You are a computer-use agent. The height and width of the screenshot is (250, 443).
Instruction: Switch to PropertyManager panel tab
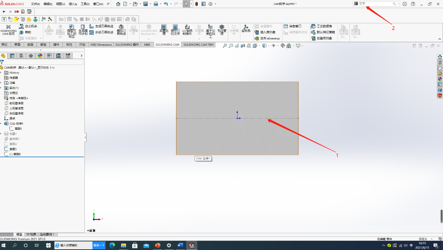(x=12, y=56)
